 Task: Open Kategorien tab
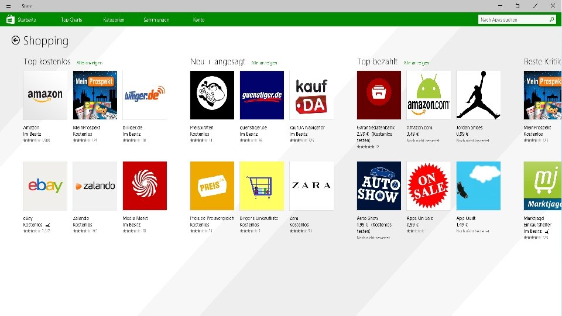pos(114,20)
